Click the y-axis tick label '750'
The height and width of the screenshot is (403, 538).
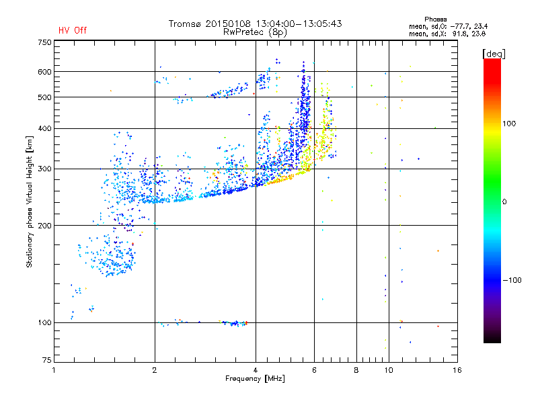(44, 42)
